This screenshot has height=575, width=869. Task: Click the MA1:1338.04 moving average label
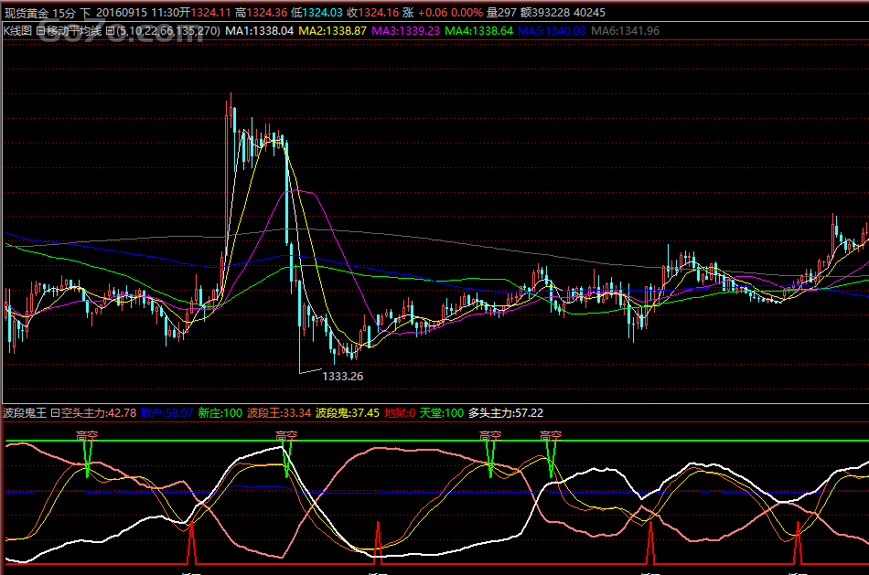[259, 31]
